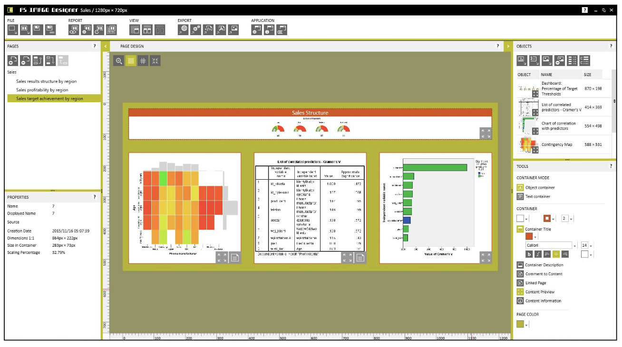Add a new page in PAGES panel
The image size is (622, 347).
13,60
